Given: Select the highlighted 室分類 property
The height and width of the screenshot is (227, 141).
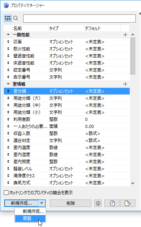Looking at the screenshot, I should point(67,91).
